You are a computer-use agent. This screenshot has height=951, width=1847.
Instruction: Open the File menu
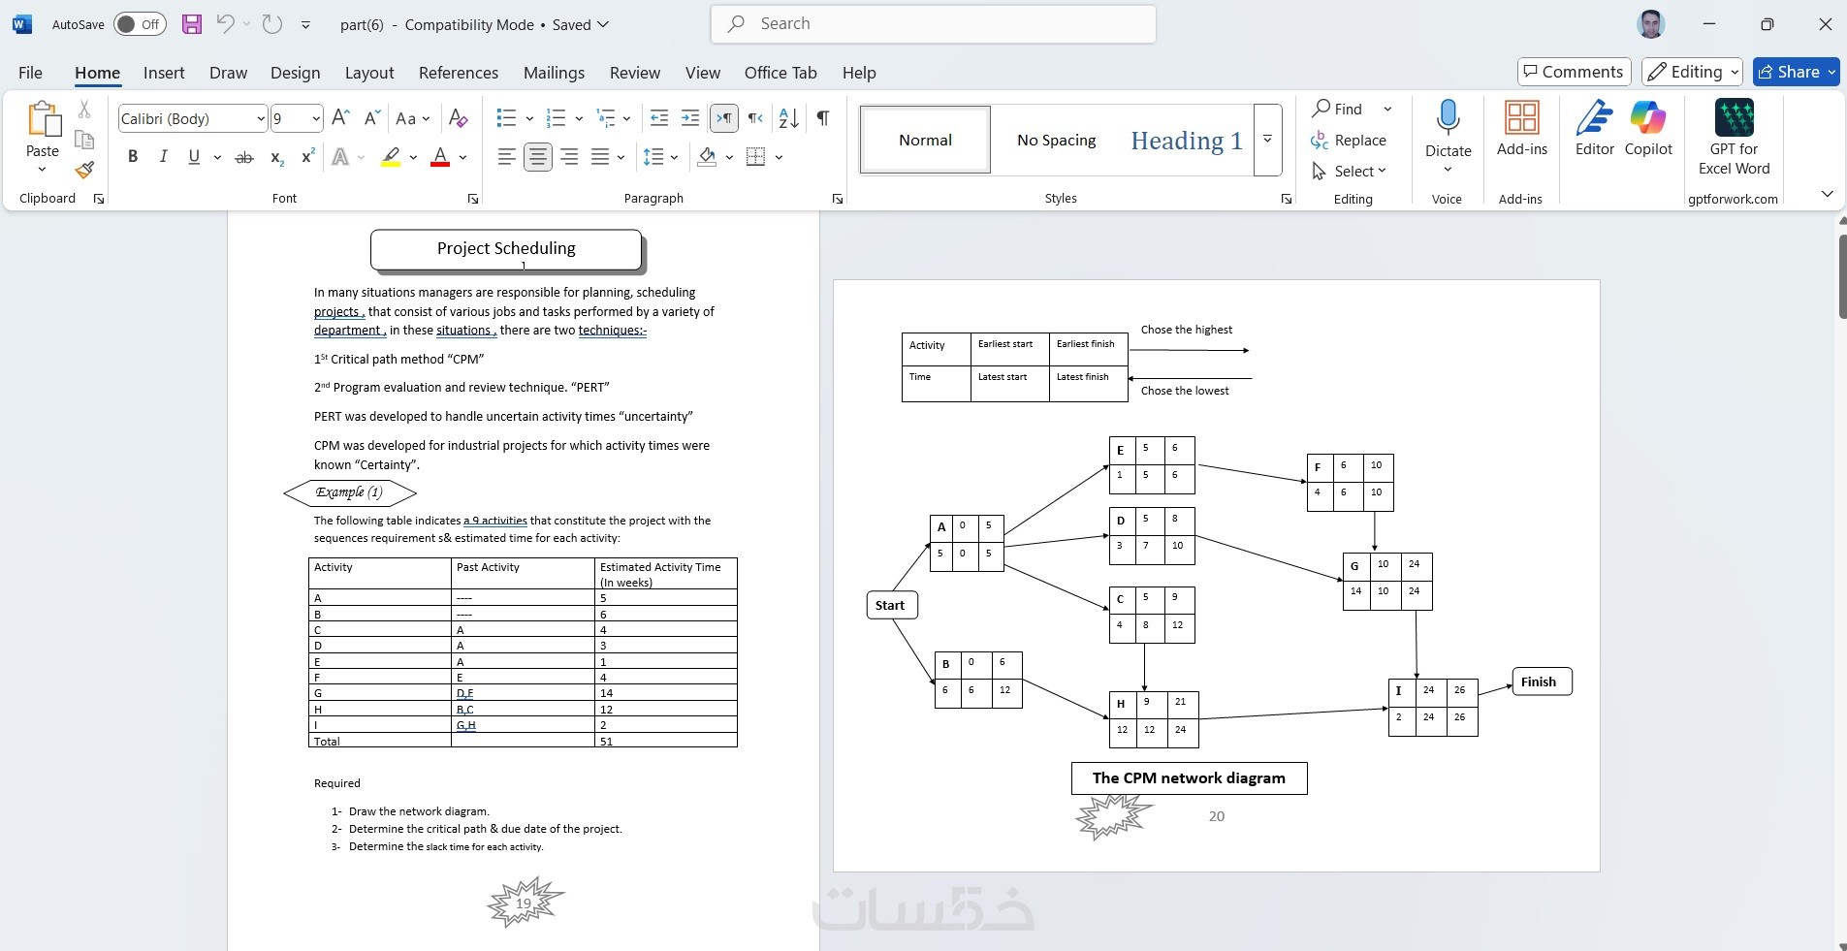click(x=30, y=73)
